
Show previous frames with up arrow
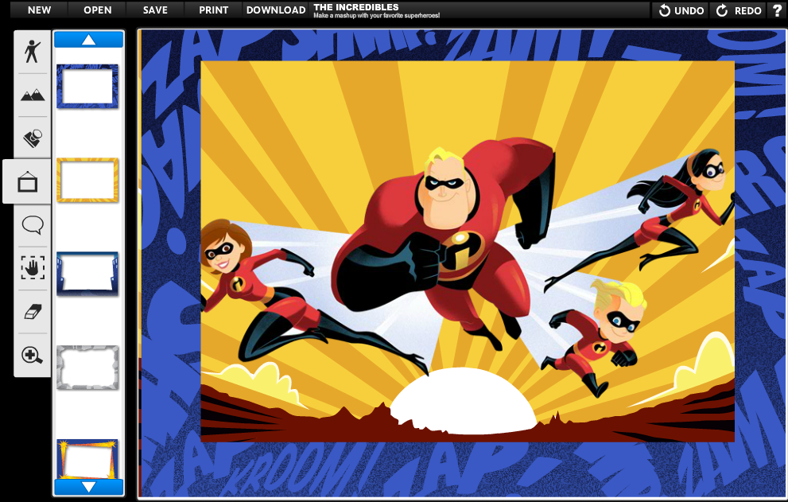[88, 40]
